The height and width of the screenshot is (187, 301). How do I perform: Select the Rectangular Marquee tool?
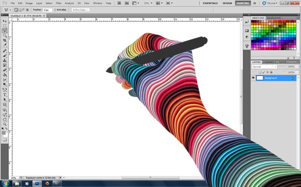[5, 26]
